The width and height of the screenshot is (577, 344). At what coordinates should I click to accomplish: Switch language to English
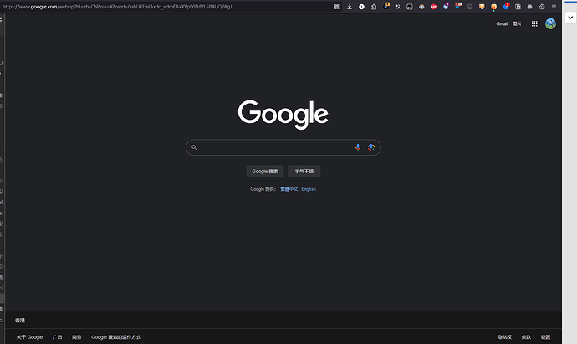coord(309,189)
